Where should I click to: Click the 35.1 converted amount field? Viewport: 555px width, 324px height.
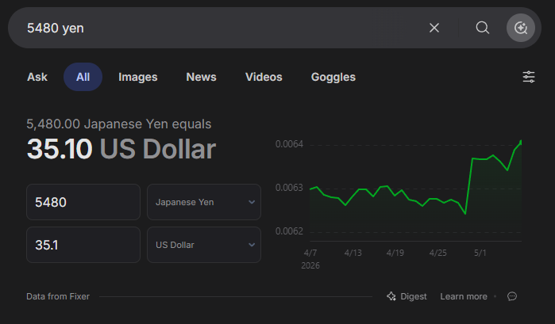coord(83,245)
